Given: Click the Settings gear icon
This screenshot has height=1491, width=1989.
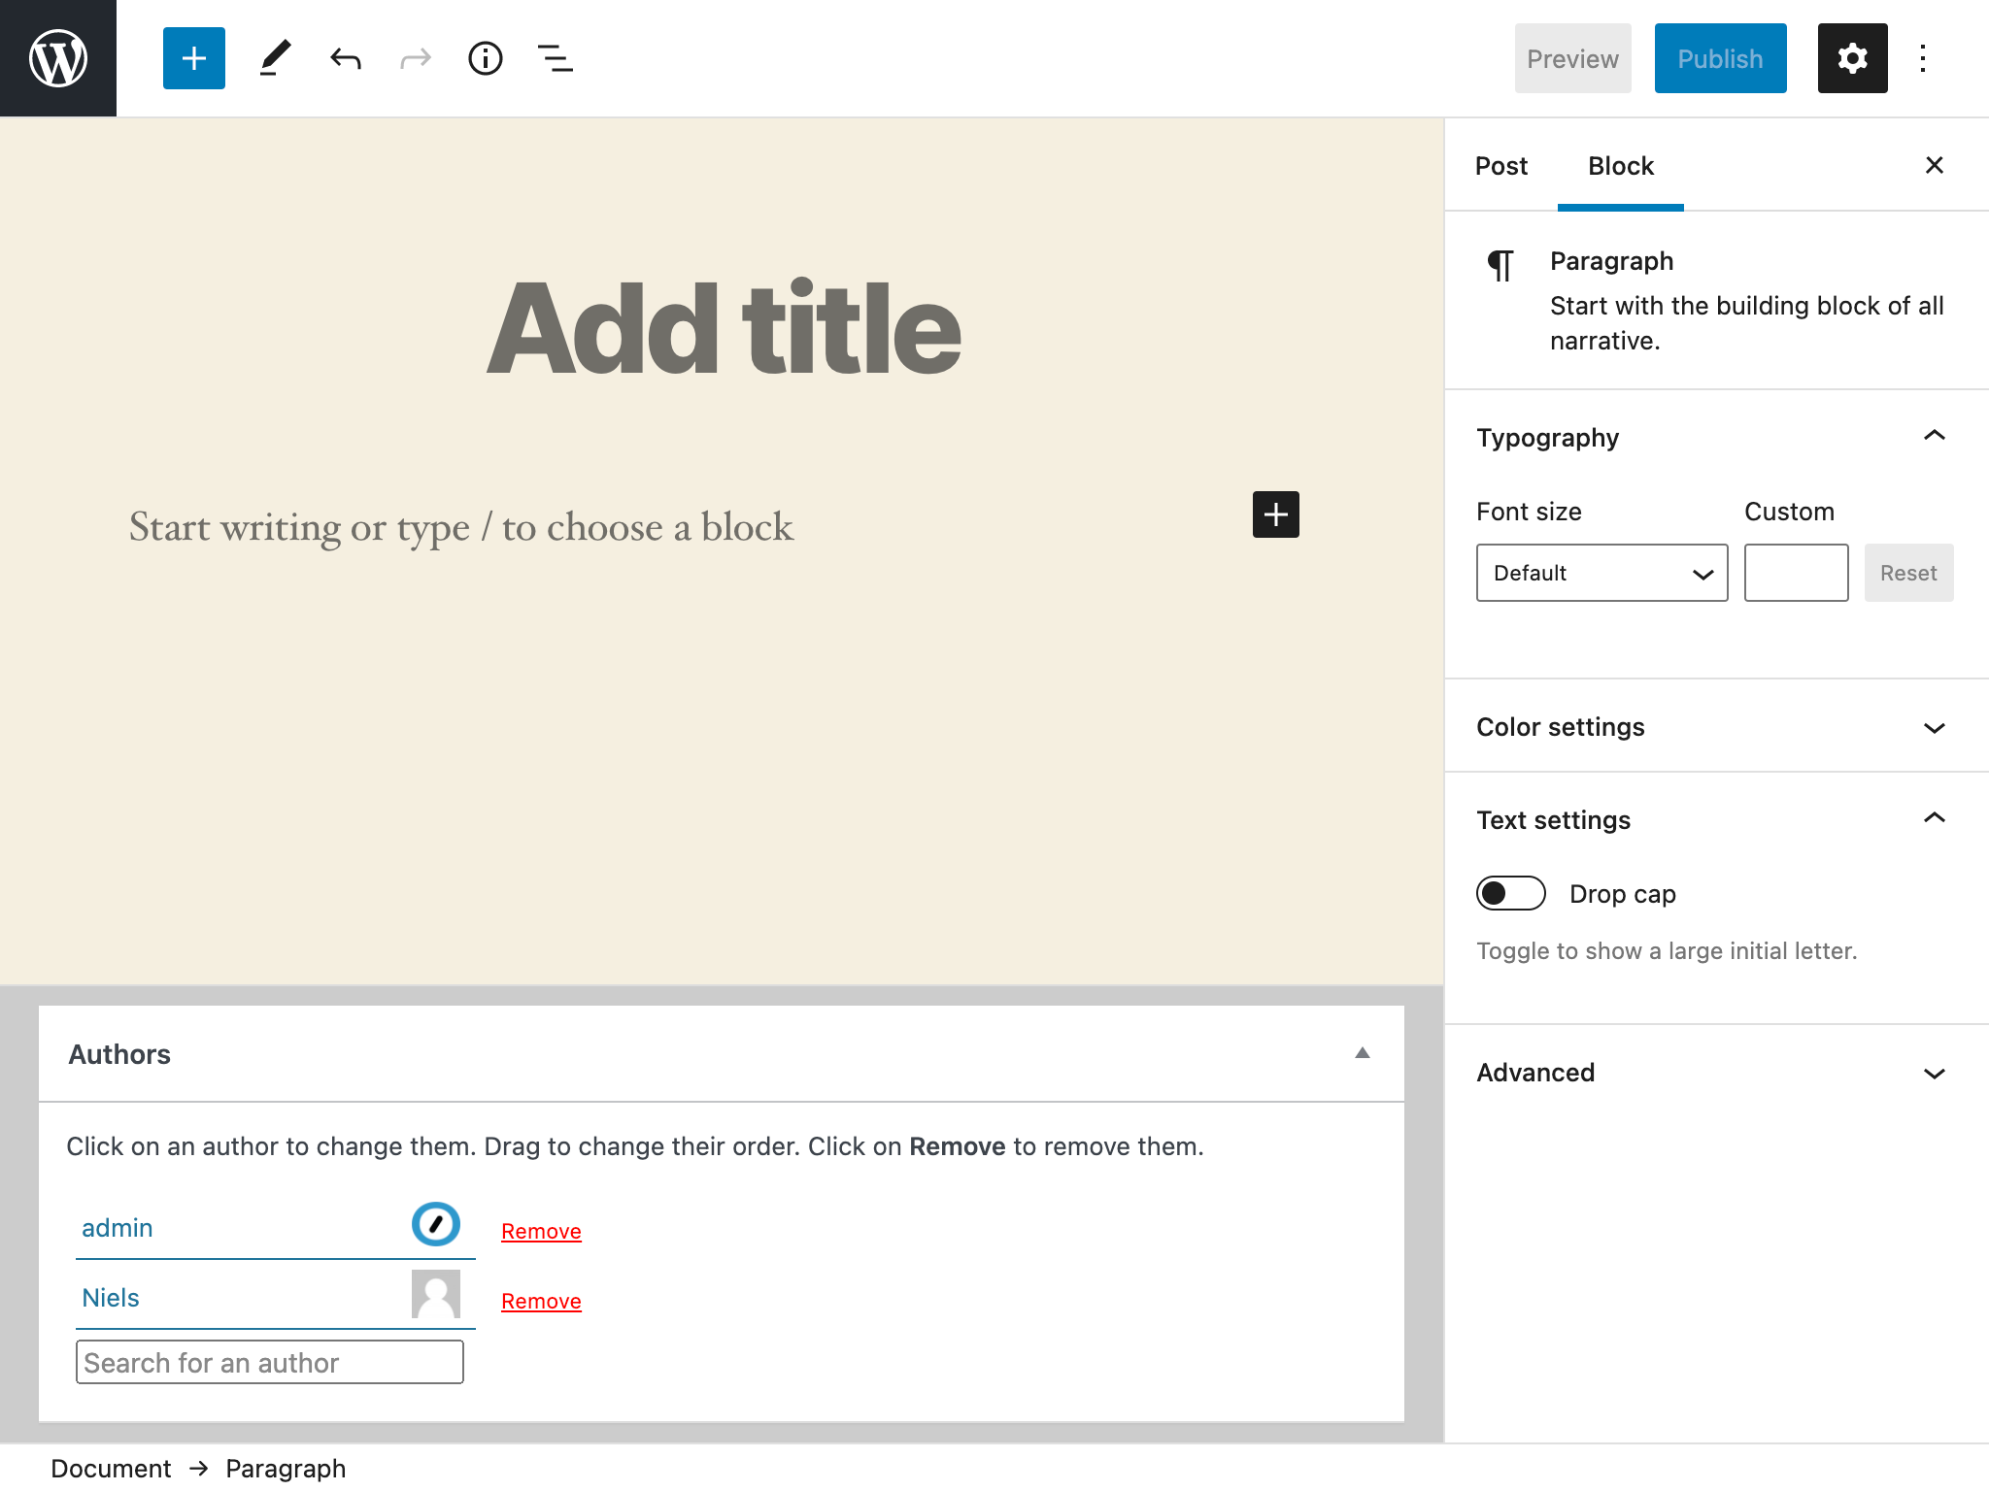Looking at the screenshot, I should point(1852,58).
